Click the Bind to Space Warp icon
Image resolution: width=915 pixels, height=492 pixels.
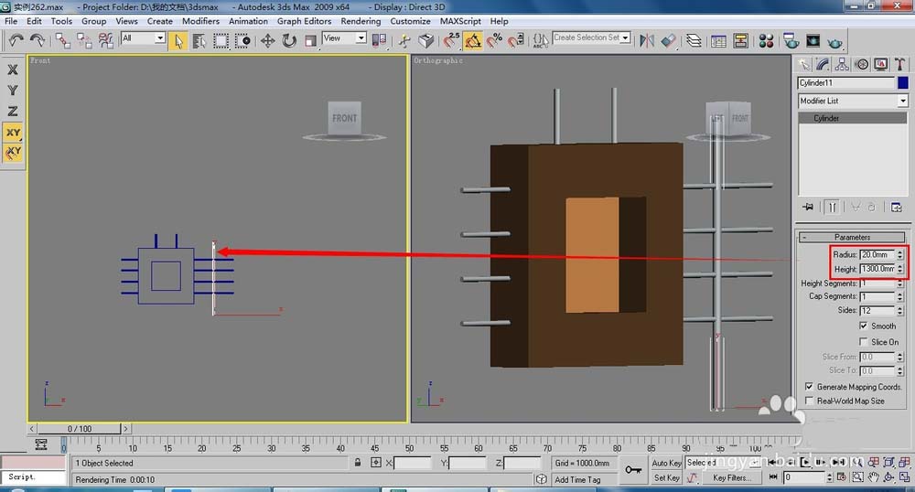click(105, 40)
